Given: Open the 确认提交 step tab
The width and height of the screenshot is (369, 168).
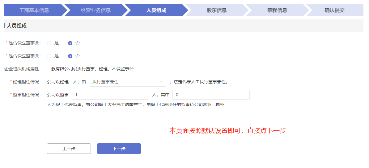Looking at the screenshot, I should point(334,10).
